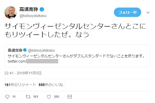
Task: Click the reply speech bubble icon
Action: tap(7, 97)
